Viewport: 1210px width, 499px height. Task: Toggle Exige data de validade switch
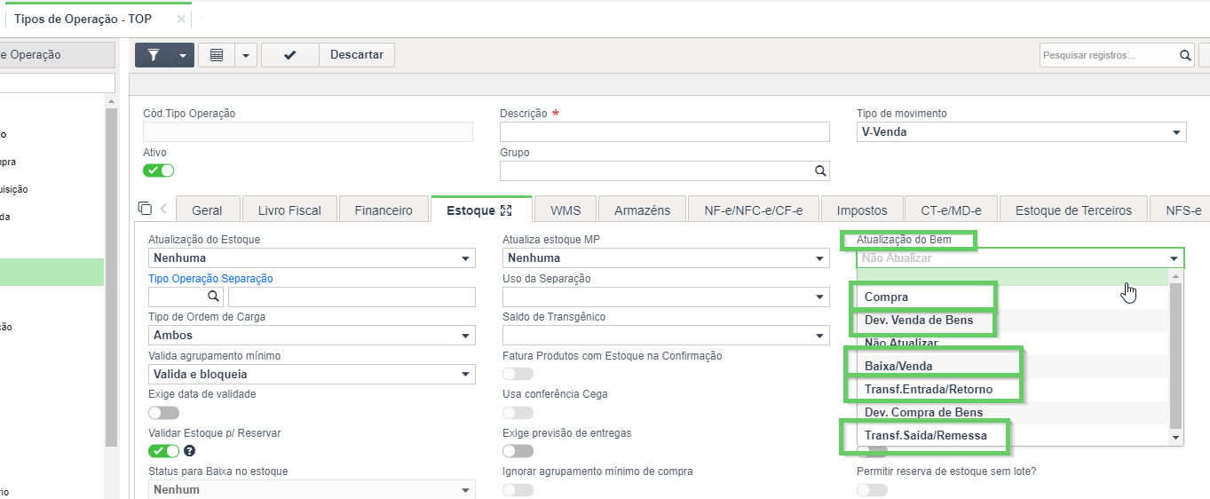pyautogui.click(x=163, y=413)
